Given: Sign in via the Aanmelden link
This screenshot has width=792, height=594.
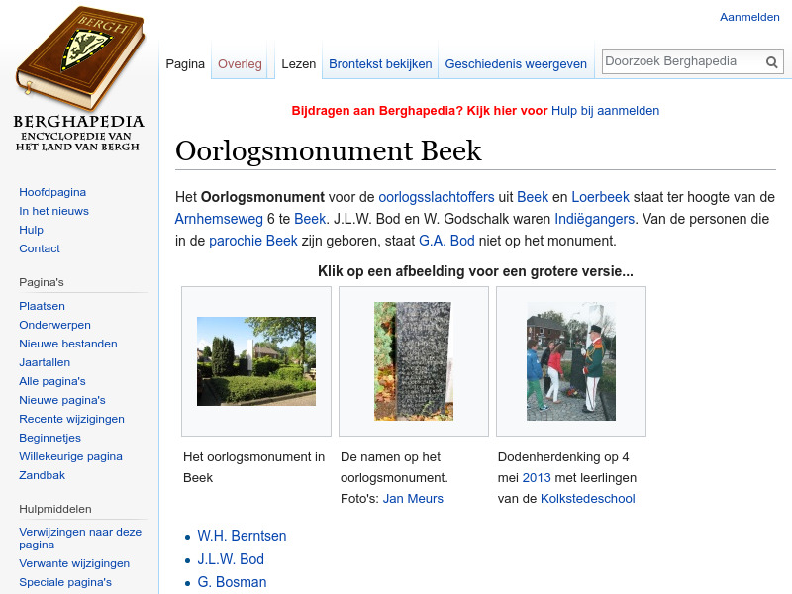Looking at the screenshot, I should coord(749,17).
